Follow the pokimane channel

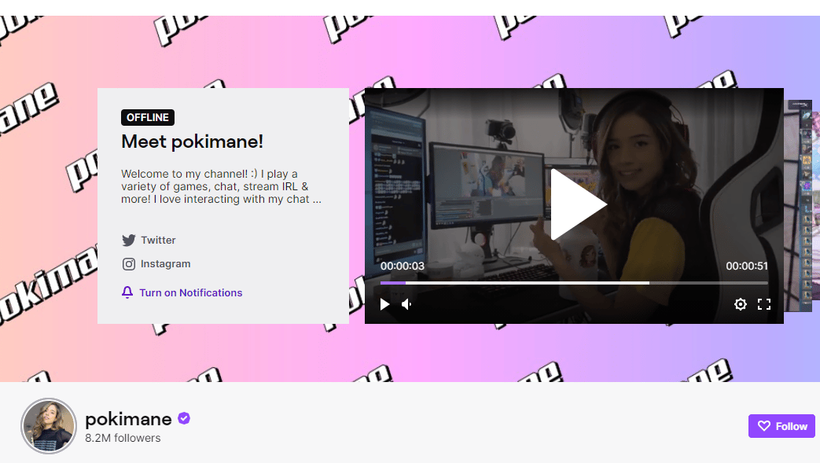pyautogui.click(x=781, y=426)
